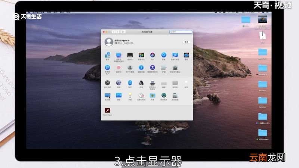Open Software Update gear icon
The image size is (299, 168).
click(x=107, y=83)
